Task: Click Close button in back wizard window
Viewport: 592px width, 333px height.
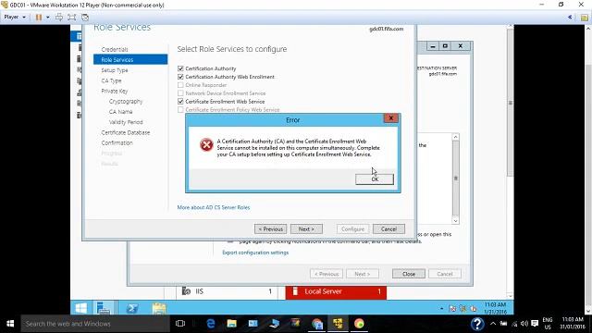Action: pyautogui.click(x=409, y=274)
